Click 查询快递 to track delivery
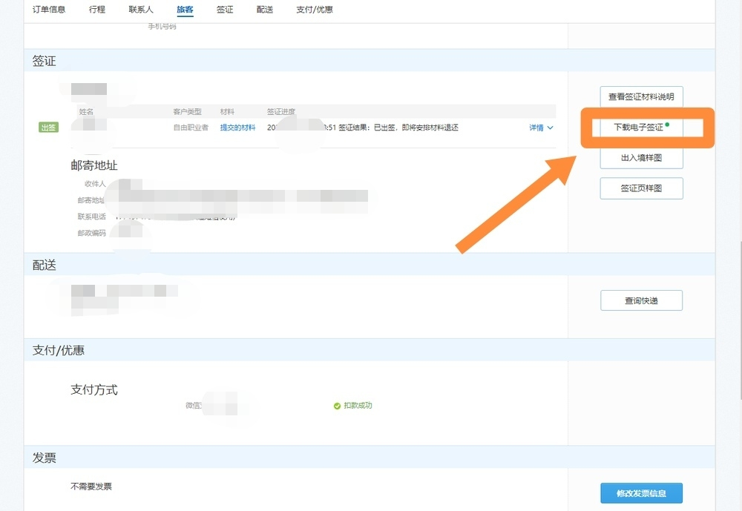The width and height of the screenshot is (742, 511). (640, 300)
